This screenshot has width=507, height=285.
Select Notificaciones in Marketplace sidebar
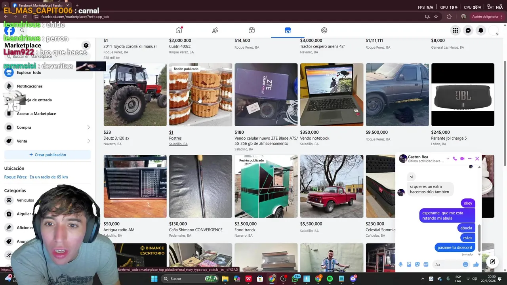[x=48, y=86]
